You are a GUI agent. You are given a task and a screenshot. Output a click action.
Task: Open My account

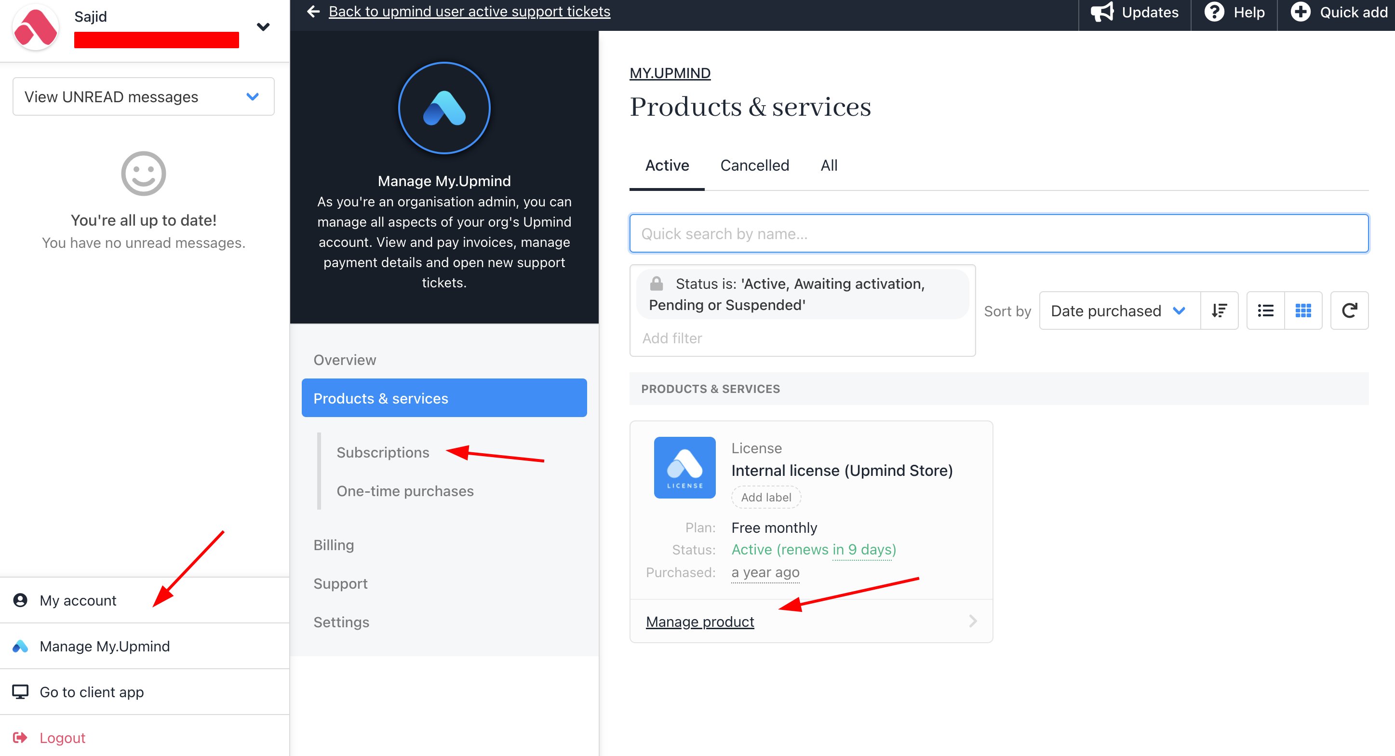click(x=145, y=600)
